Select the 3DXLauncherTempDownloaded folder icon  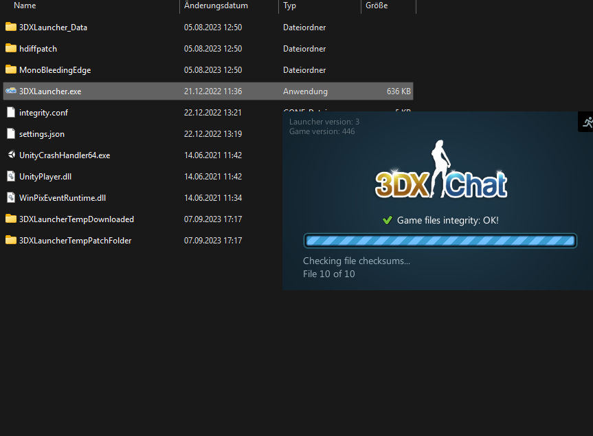click(11, 219)
